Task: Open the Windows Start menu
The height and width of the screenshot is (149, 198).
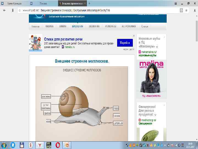Action: tap(4, 145)
